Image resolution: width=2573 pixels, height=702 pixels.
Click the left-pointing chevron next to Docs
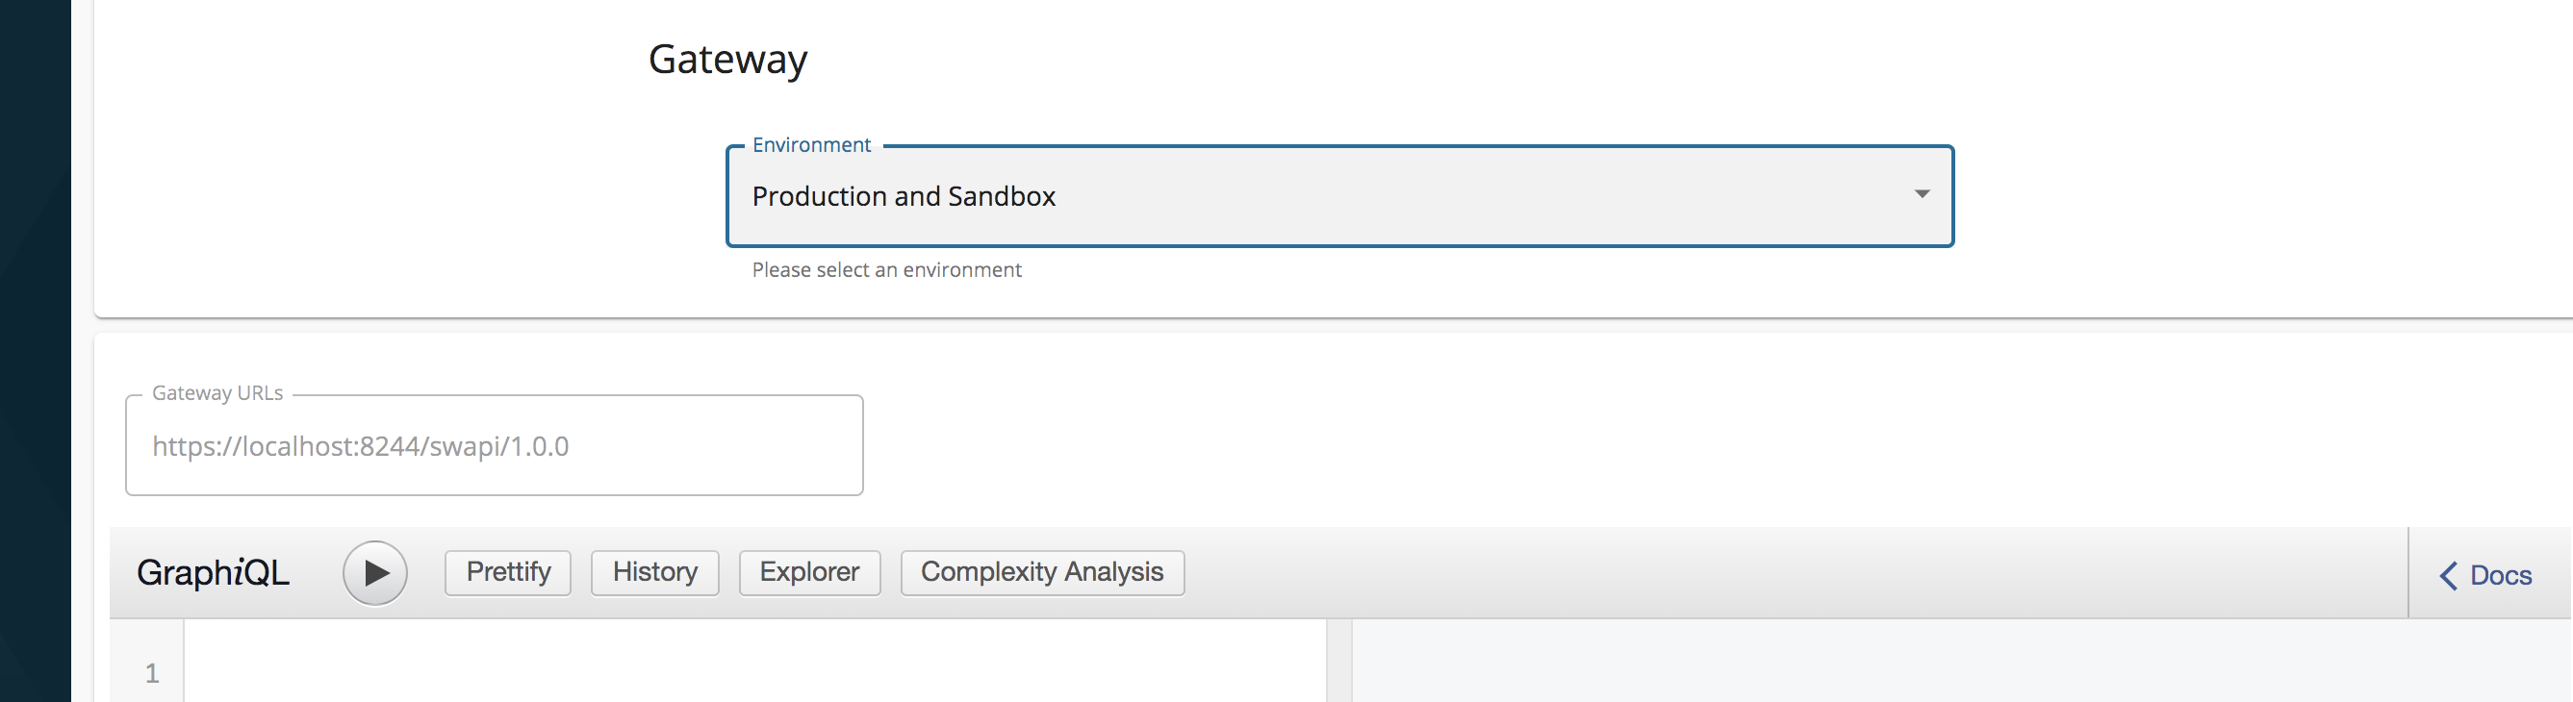2448,575
